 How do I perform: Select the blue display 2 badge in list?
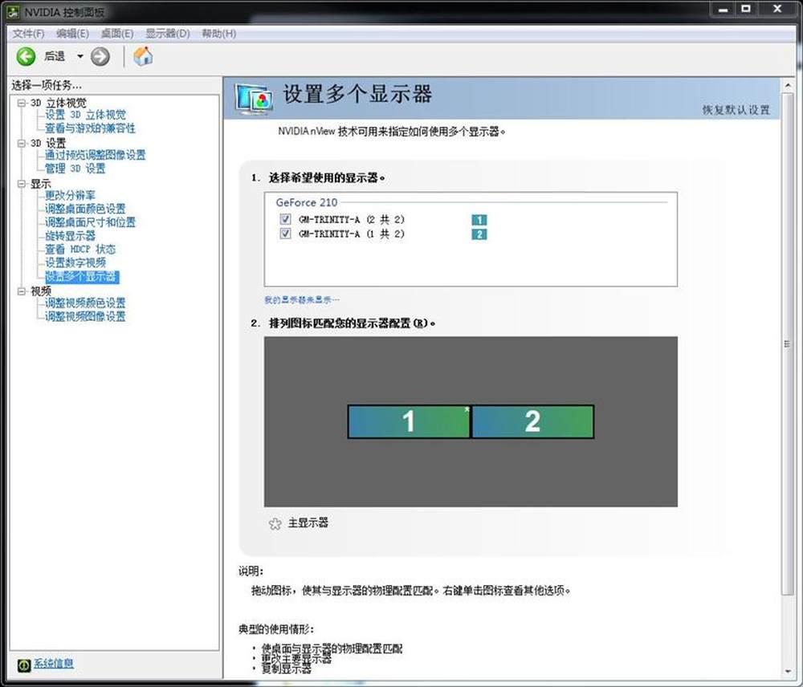pos(479,234)
